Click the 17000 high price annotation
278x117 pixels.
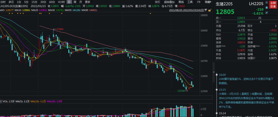[x=60, y=29]
